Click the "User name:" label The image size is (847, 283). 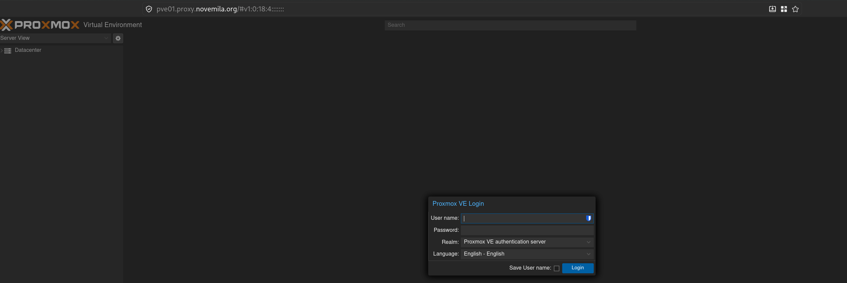pyautogui.click(x=444, y=218)
